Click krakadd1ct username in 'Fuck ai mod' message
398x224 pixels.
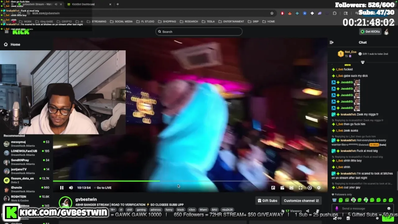tap(348, 151)
